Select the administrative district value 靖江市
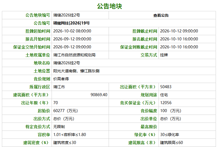This screenshot has width=217, height=147. click(x=59, y=87)
